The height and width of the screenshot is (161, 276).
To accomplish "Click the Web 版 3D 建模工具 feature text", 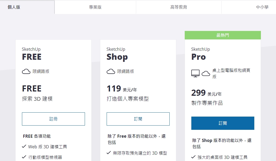I will click(48, 147).
